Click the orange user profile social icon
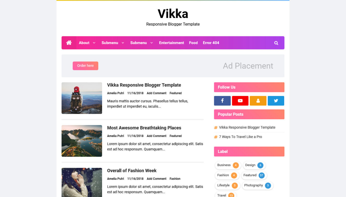 [258, 101]
